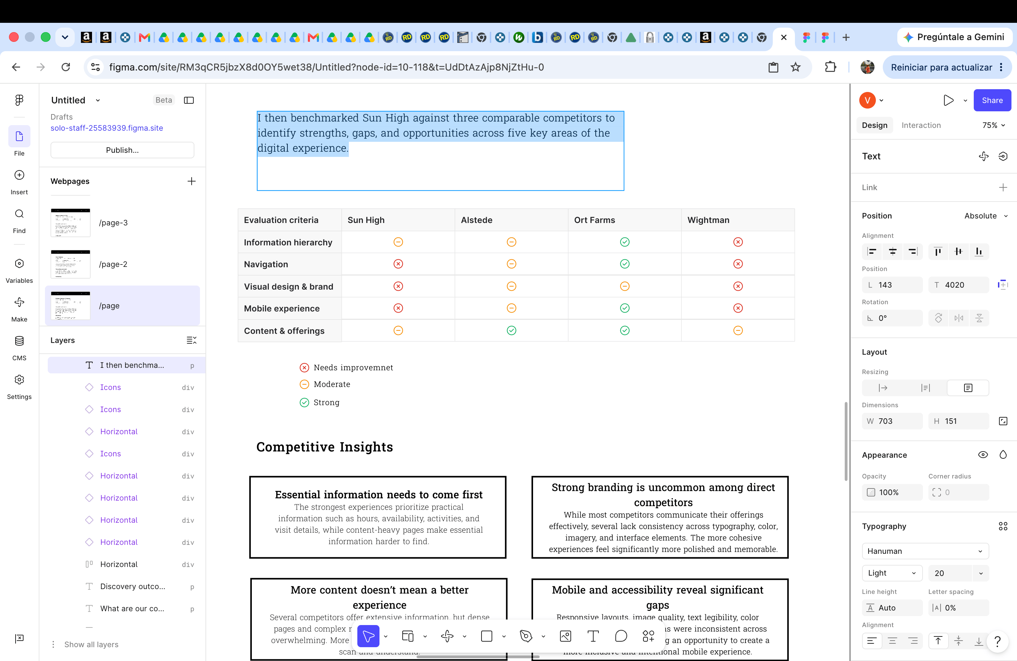Screen dimensions: 1017x661
Task: Select the /page-2 webpage
Action: (x=122, y=264)
